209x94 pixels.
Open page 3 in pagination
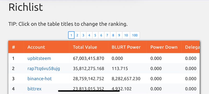pyautogui.click(x=83, y=35)
